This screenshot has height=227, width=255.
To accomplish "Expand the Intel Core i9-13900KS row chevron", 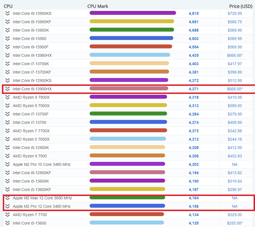I will tap(8, 13).
